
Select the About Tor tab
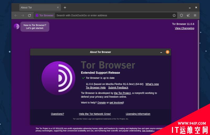point(40,8)
